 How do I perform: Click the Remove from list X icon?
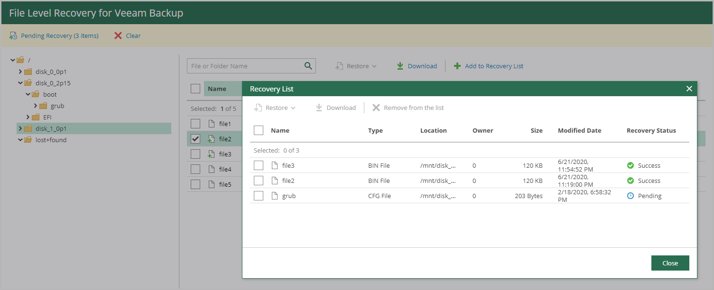[x=376, y=108]
